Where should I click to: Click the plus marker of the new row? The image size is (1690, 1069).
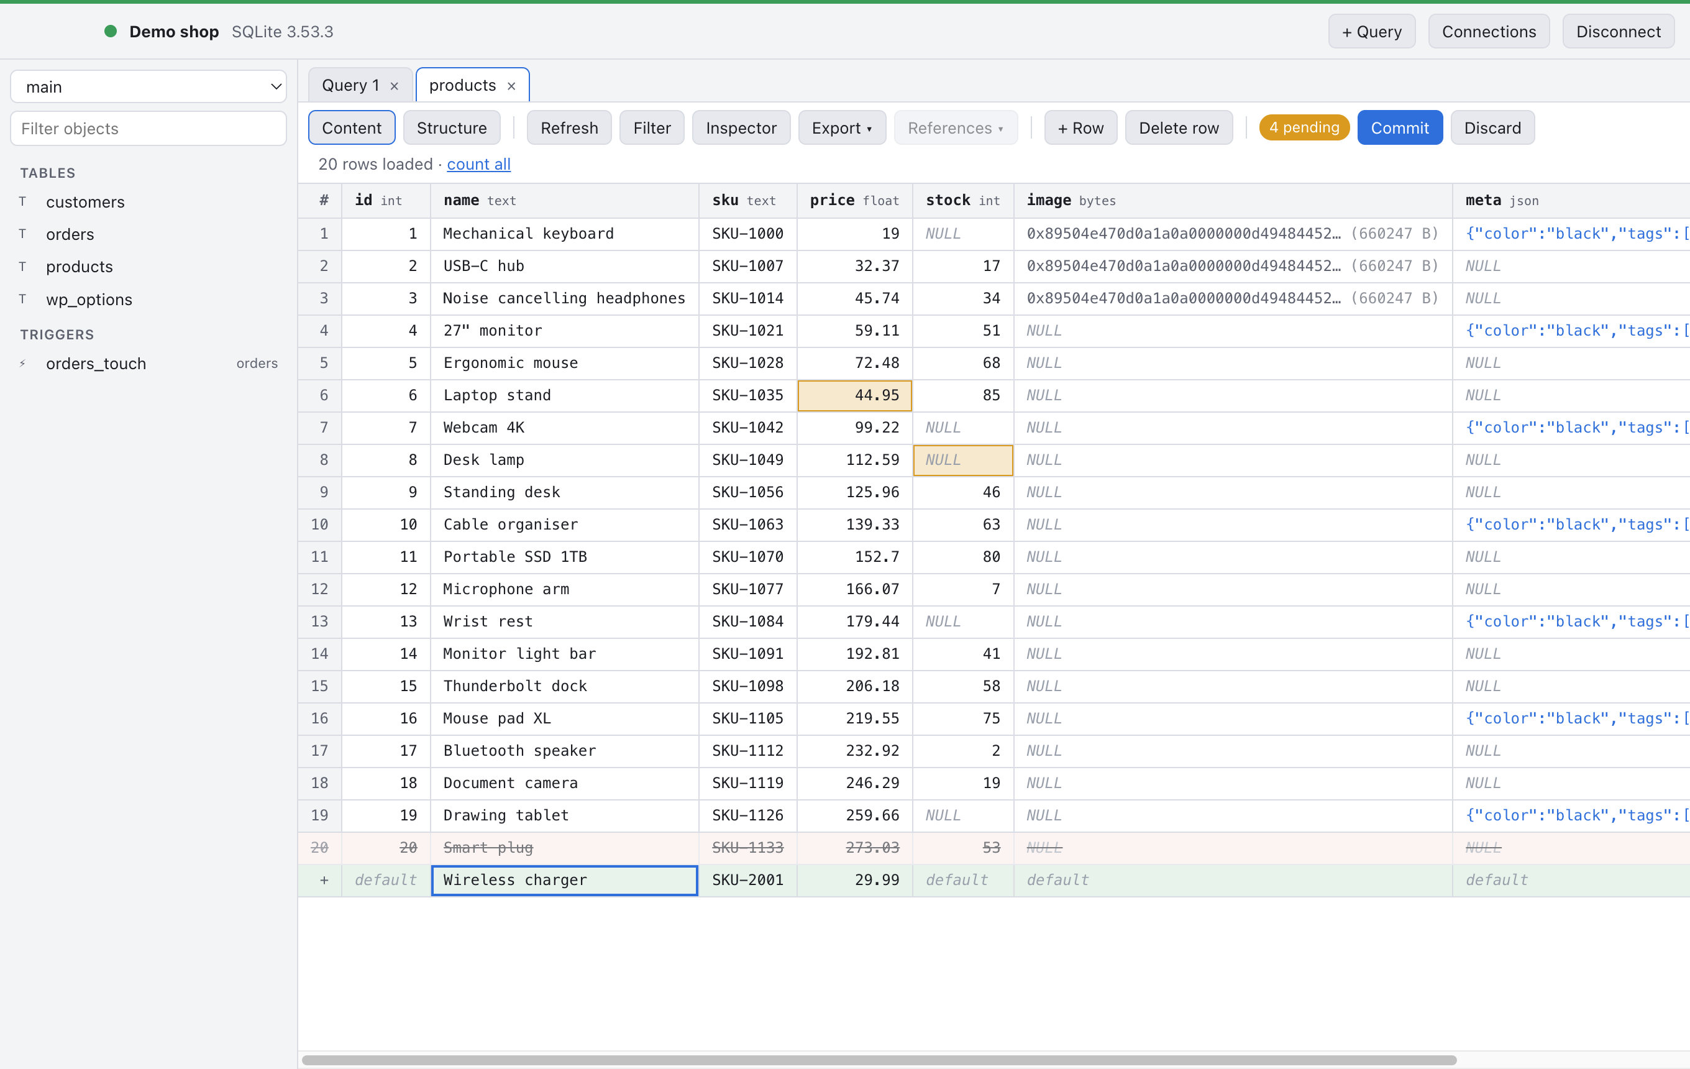tap(324, 880)
